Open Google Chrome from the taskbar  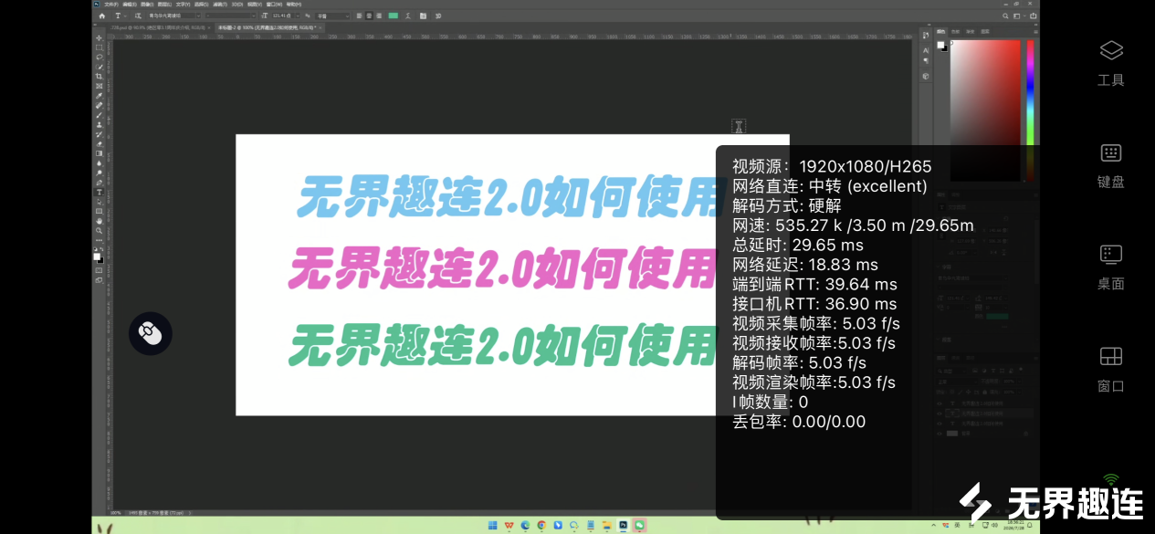(541, 525)
